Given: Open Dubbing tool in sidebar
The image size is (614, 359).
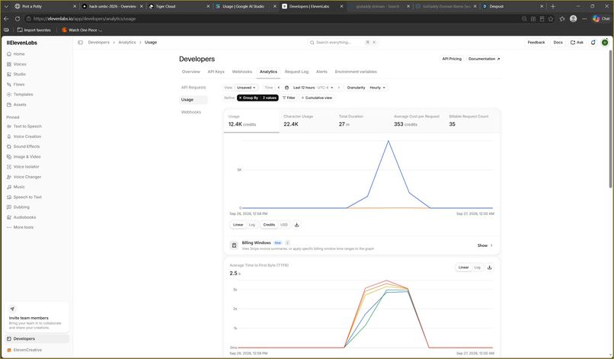Looking at the screenshot, I should click(x=21, y=207).
